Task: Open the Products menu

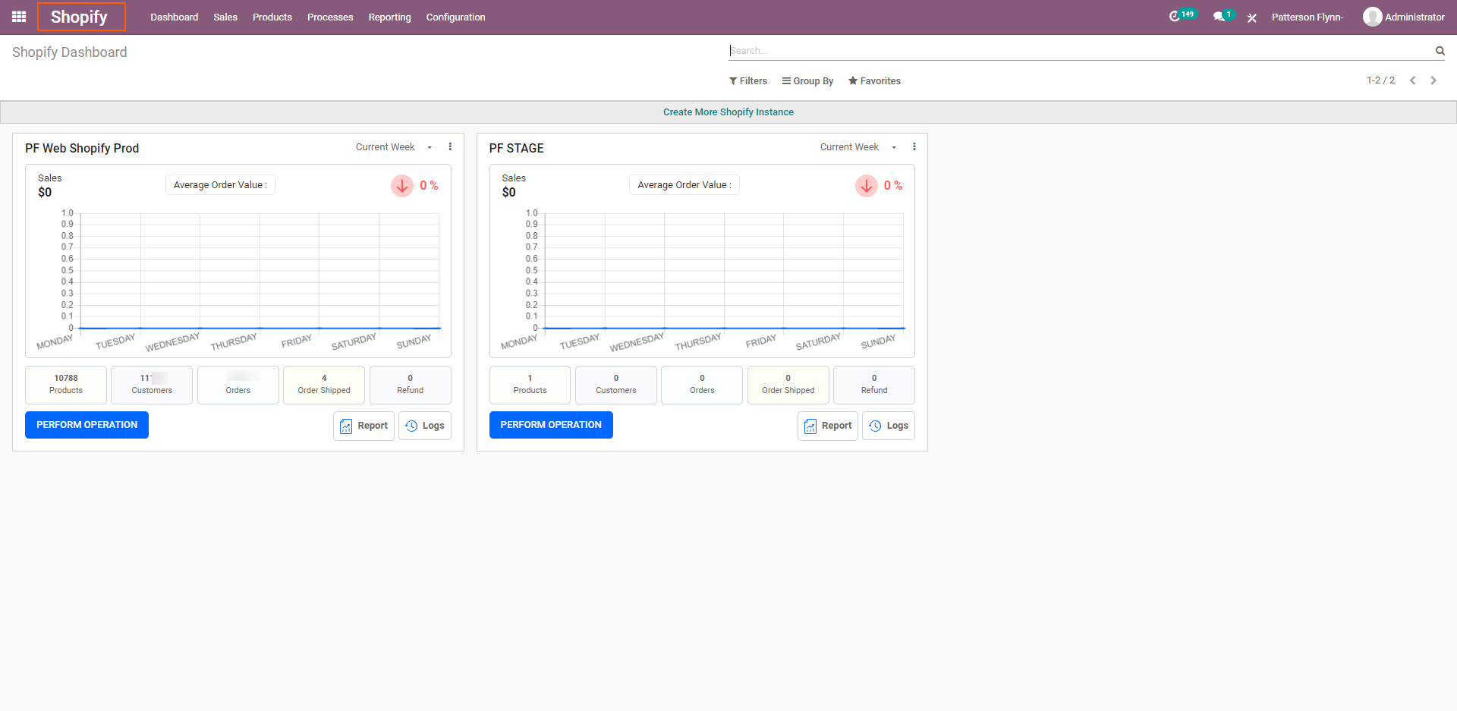Action: click(272, 17)
